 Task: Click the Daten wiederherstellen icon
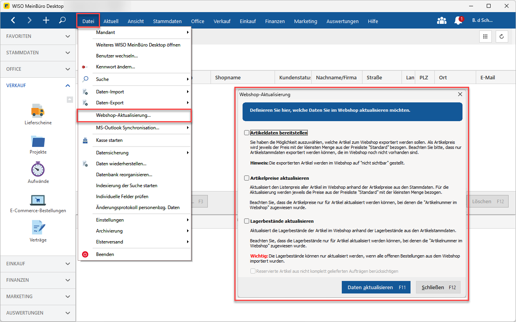(x=86, y=164)
